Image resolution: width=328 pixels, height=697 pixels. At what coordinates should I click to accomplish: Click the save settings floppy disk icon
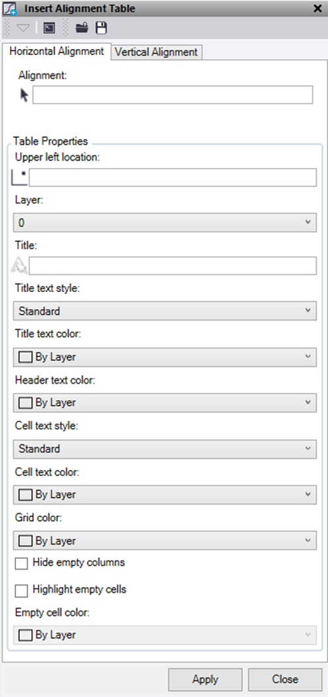coord(102,29)
